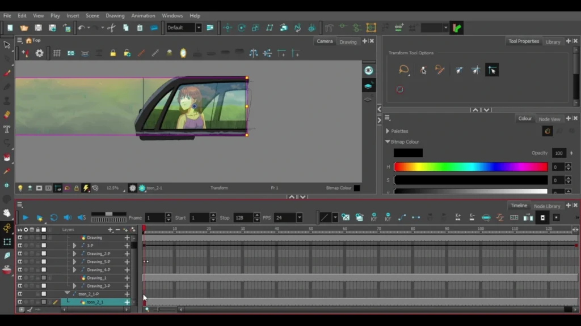Screen dimensions: 581x326
Task: Pick the Paint bucket tool
Action: 7,157
